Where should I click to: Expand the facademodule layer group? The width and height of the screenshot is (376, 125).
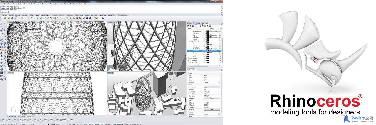click(188, 59)
